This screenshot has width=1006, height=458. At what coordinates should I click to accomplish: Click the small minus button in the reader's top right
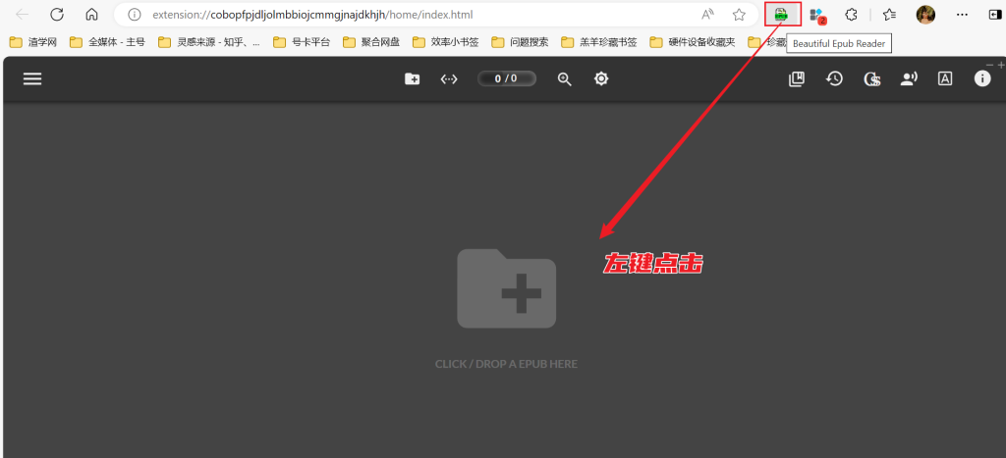(x=989, y=65)
